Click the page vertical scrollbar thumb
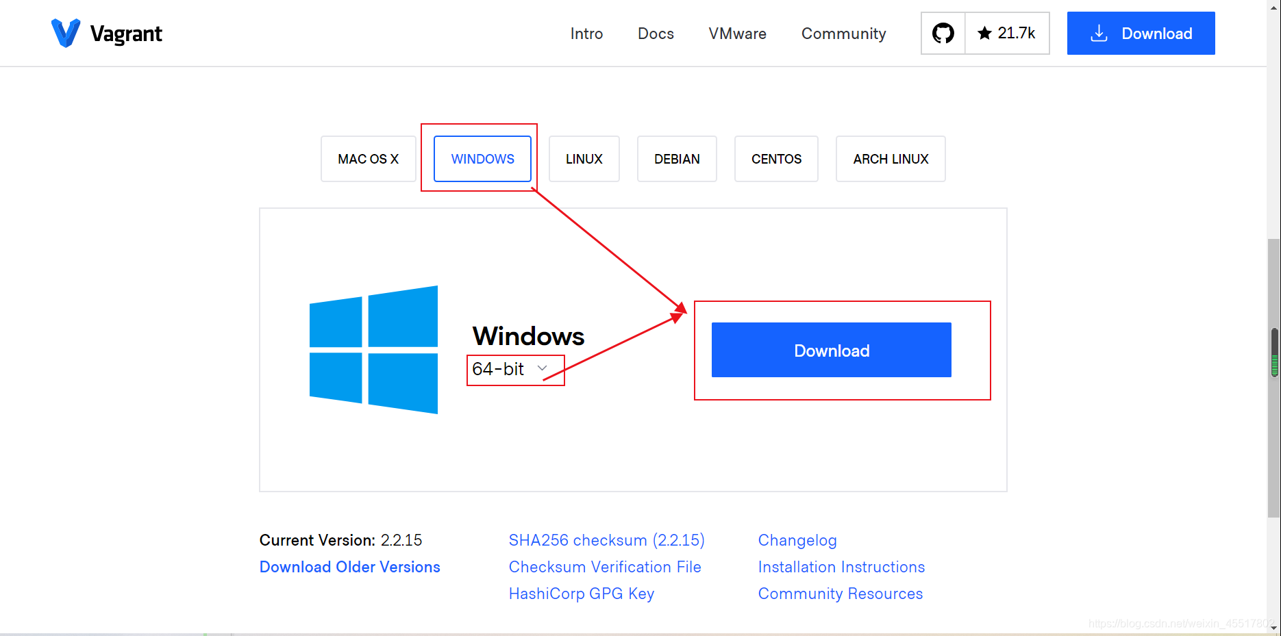1281x636 pixels. (x=1273, y=378)
